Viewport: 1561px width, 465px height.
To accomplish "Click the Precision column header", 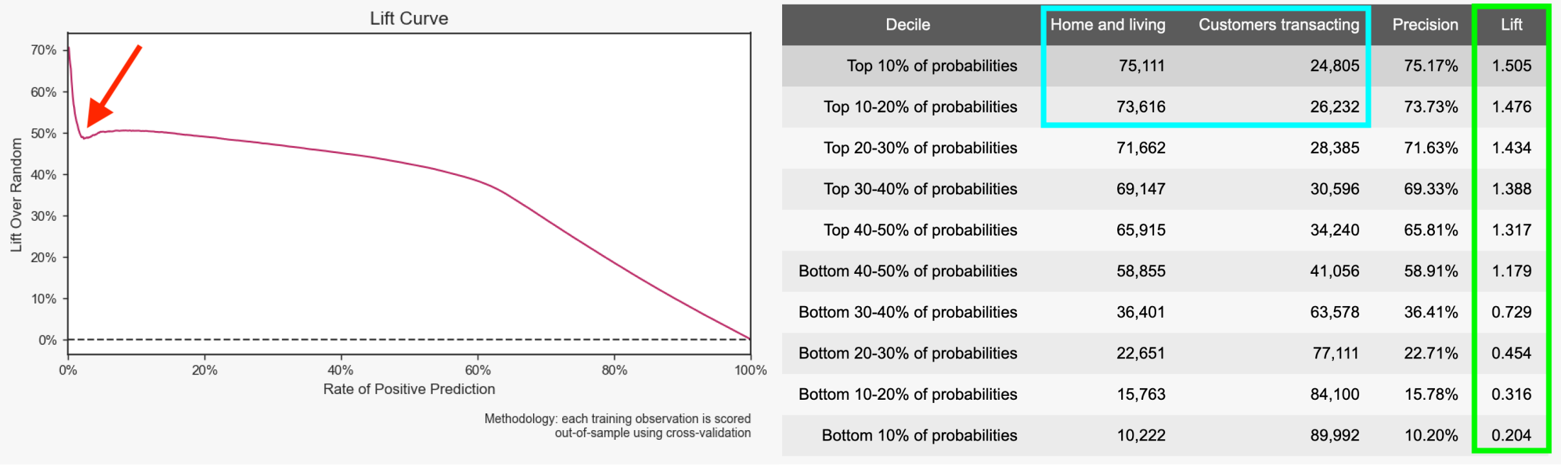I will click(x=1425, y=25).
